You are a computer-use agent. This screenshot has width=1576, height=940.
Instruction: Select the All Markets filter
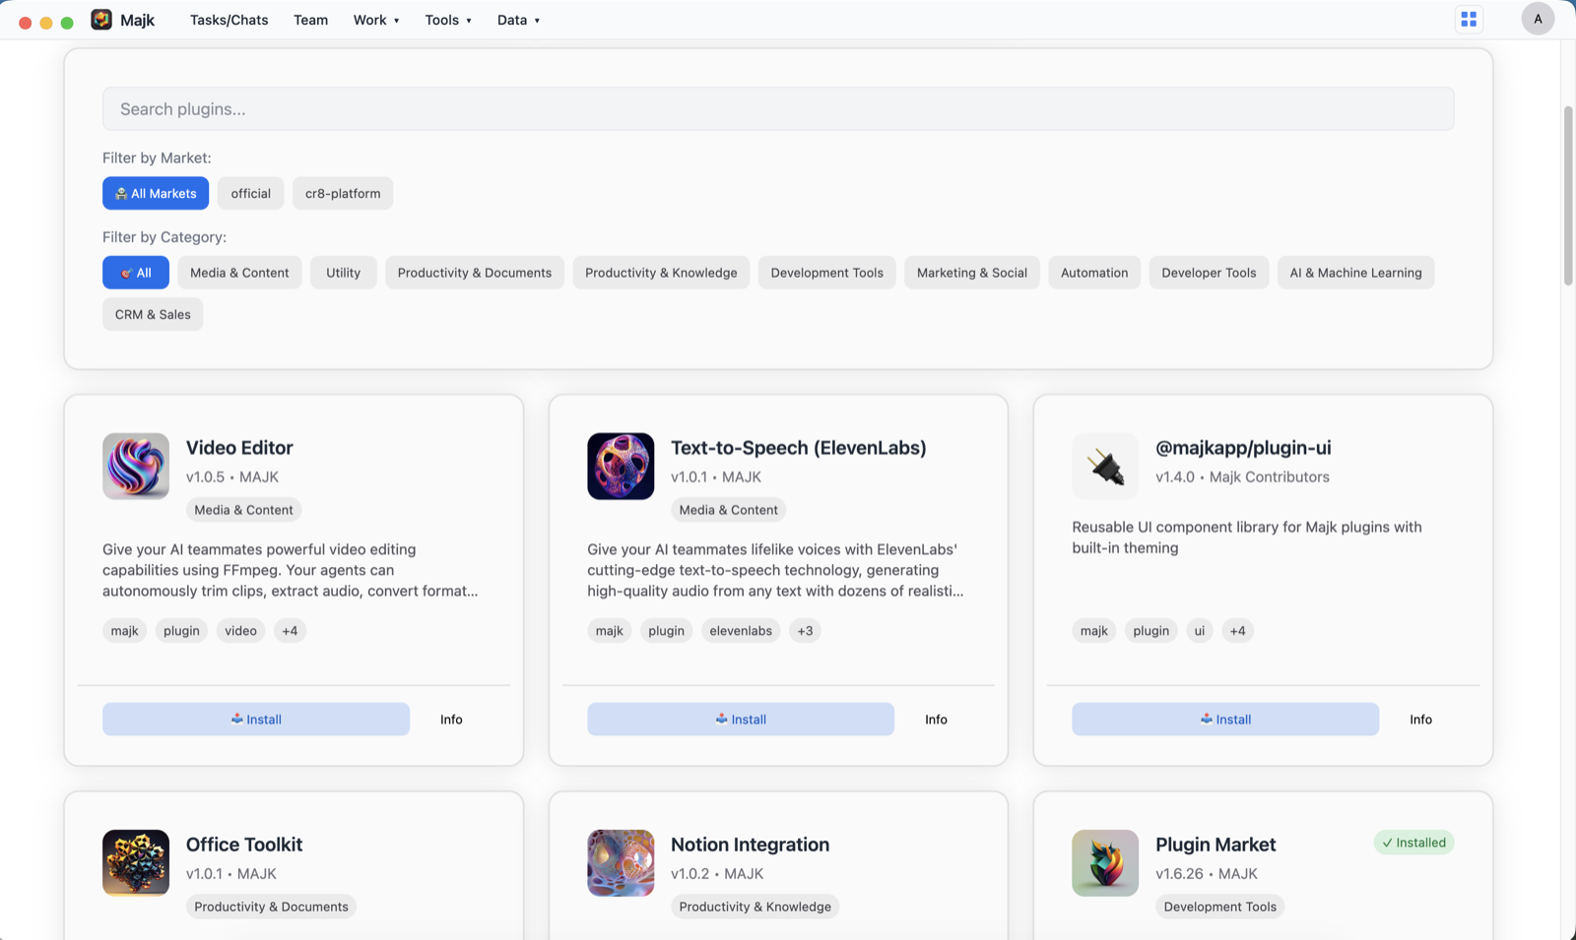click(x=156, y=193)
